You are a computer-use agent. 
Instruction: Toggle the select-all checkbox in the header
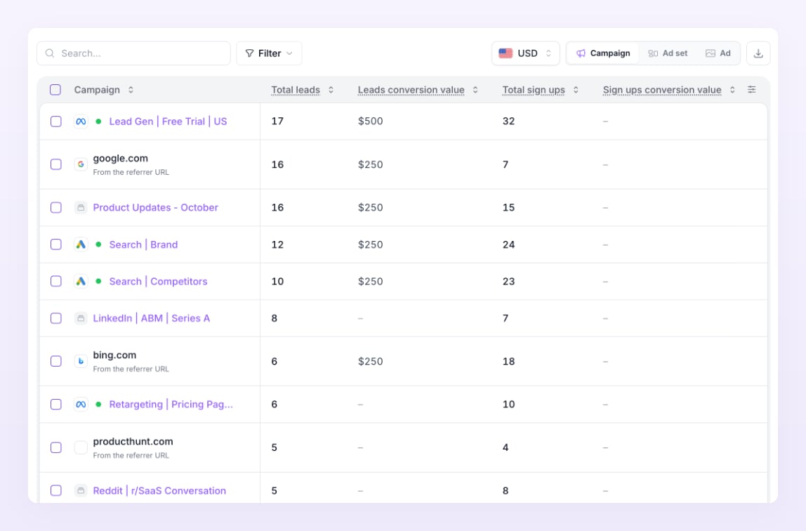point(55,90)
